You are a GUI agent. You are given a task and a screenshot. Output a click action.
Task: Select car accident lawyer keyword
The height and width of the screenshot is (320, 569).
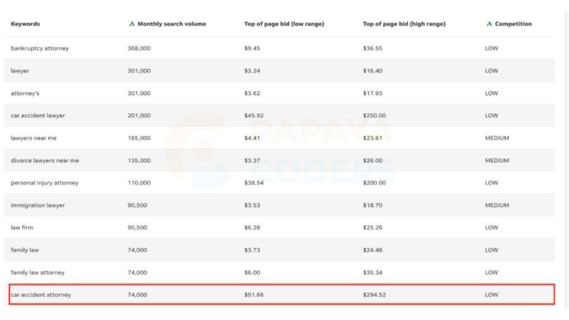[38, 116]
